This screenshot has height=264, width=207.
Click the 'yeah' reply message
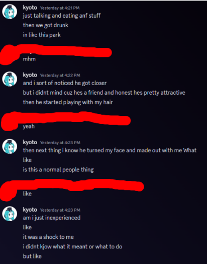[x=29, y=126]
